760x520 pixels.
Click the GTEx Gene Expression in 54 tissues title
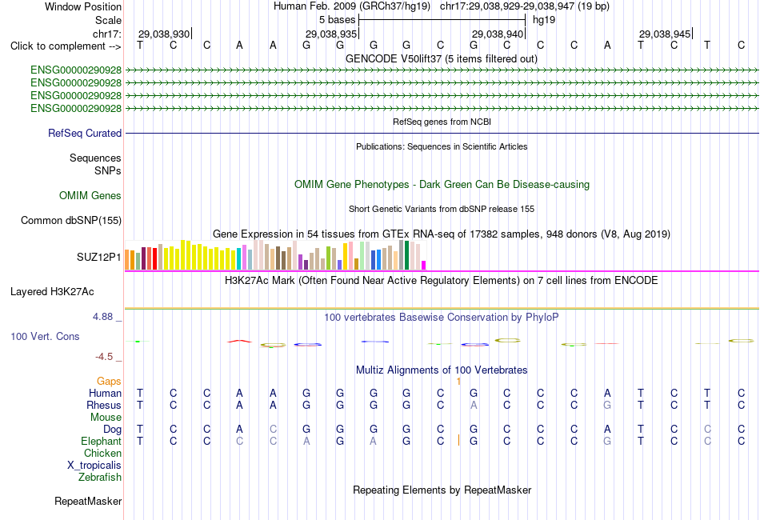[x=442, y=234]
